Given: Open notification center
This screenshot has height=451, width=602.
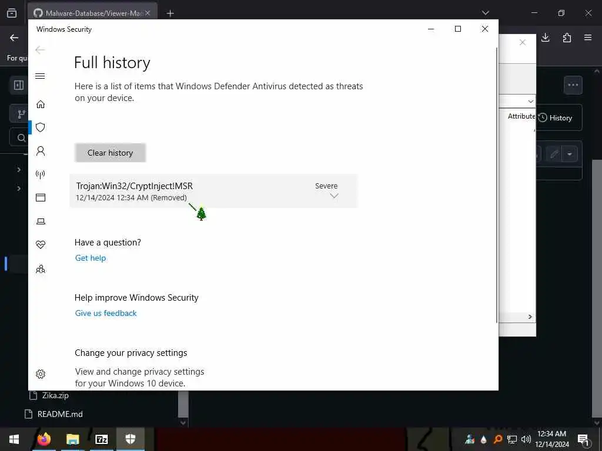Looking at the screenshot, I should (583, 439).
